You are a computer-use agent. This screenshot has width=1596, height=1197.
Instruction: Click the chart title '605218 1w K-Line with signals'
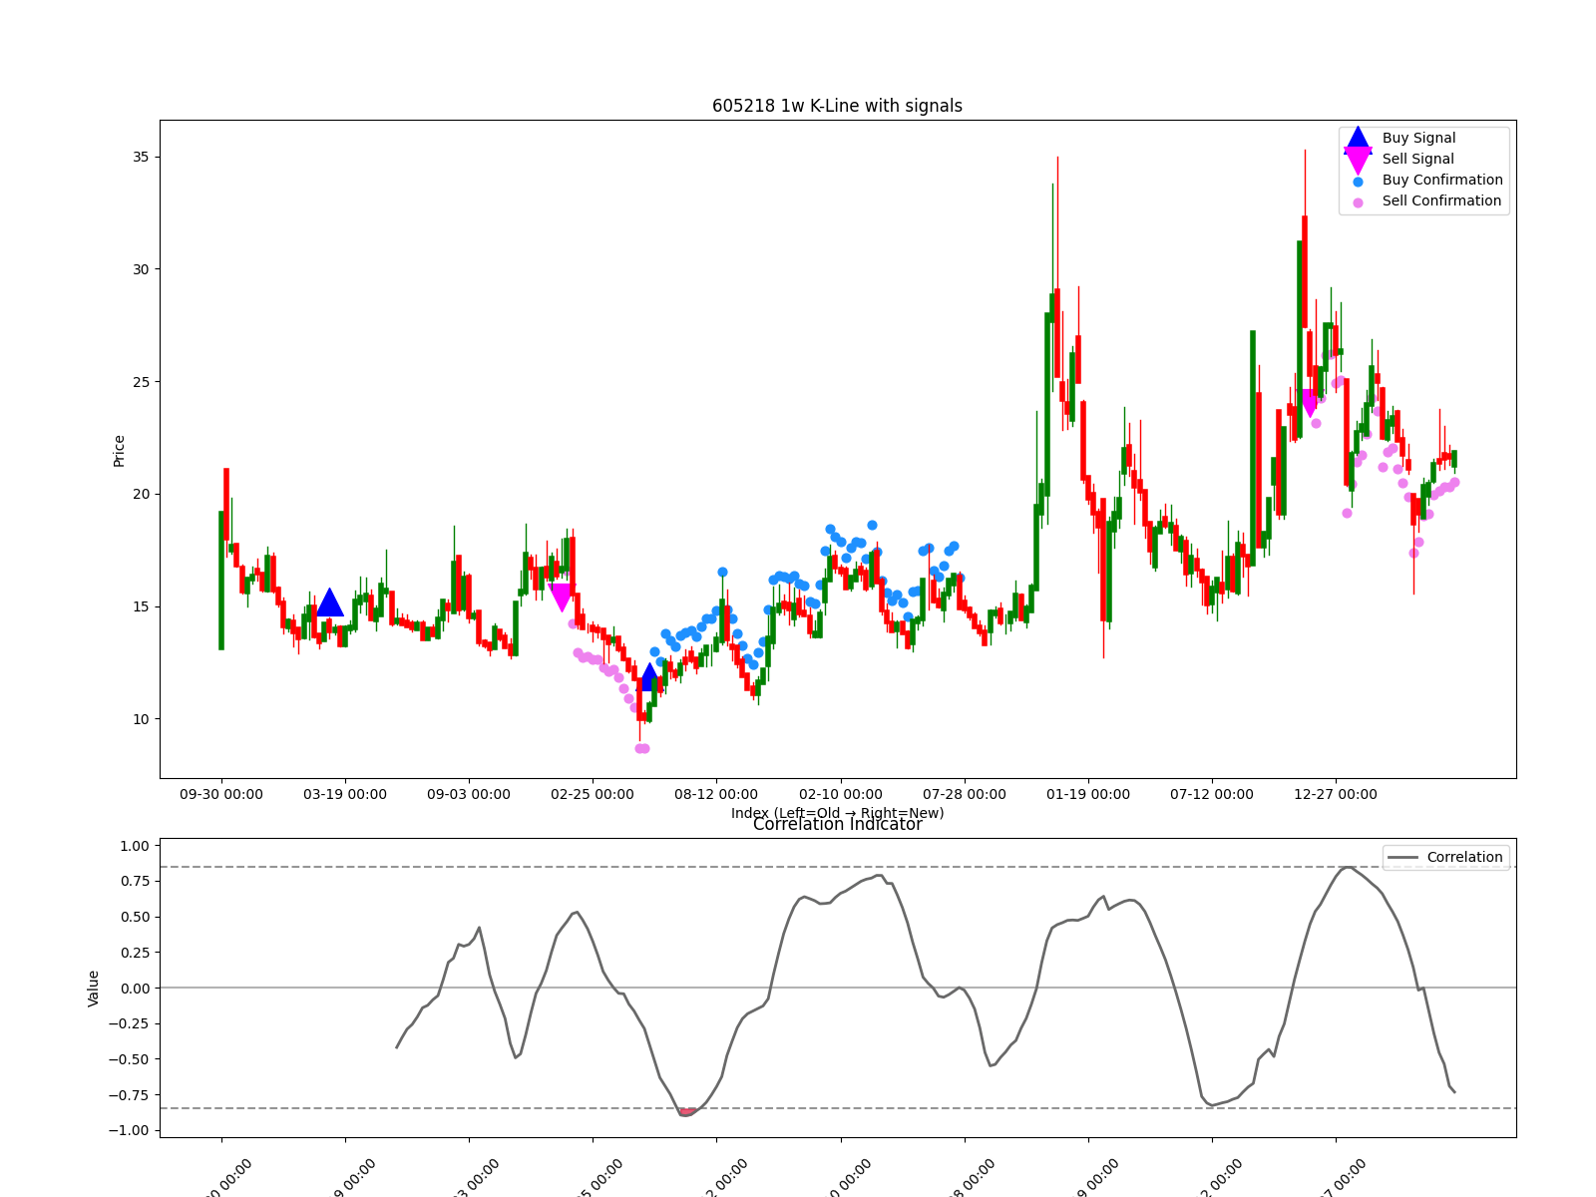point(837,106)
